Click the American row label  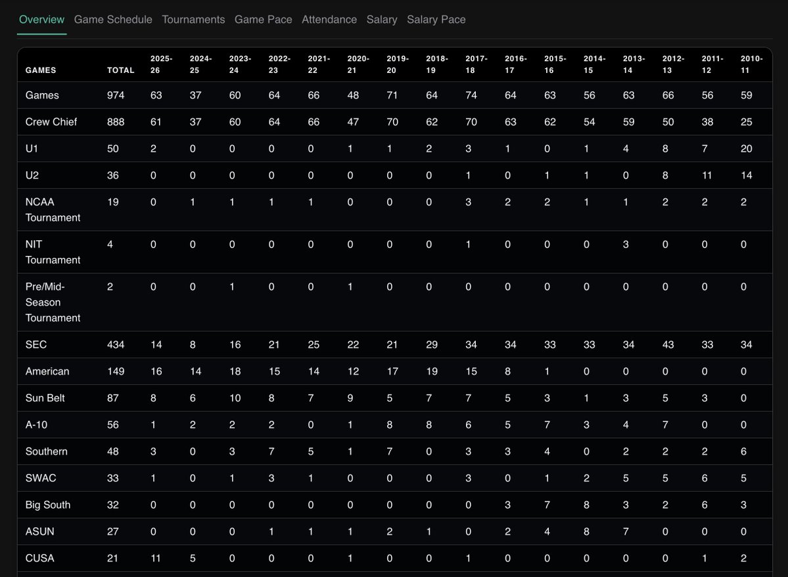click(x=47, y=372)
